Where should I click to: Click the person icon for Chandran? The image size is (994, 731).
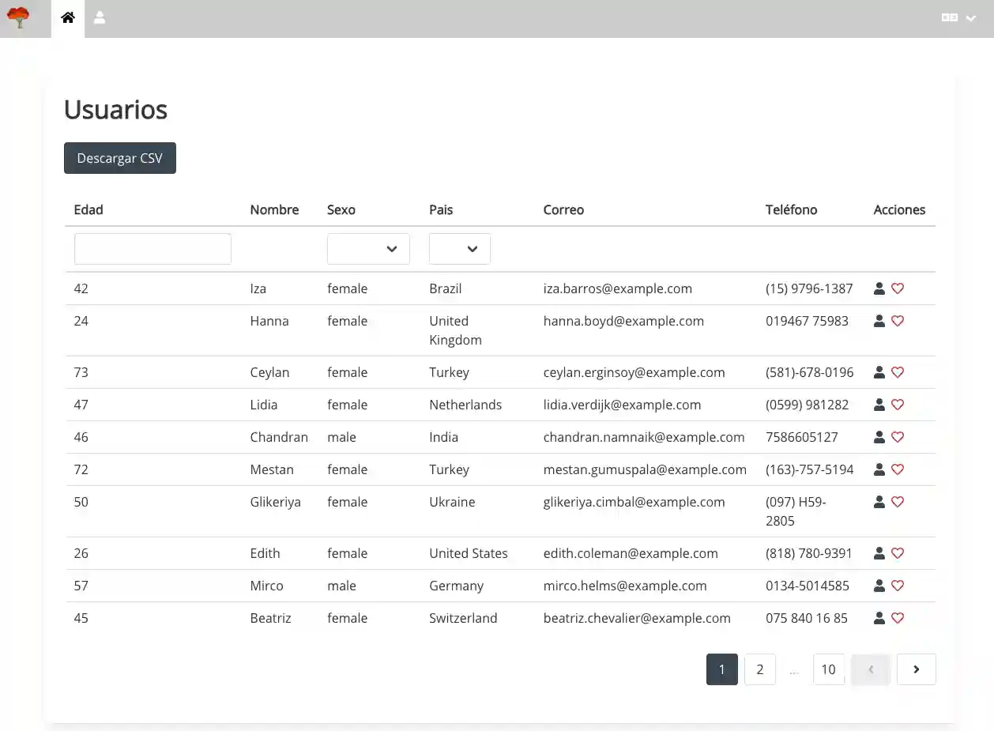point(879,437)
